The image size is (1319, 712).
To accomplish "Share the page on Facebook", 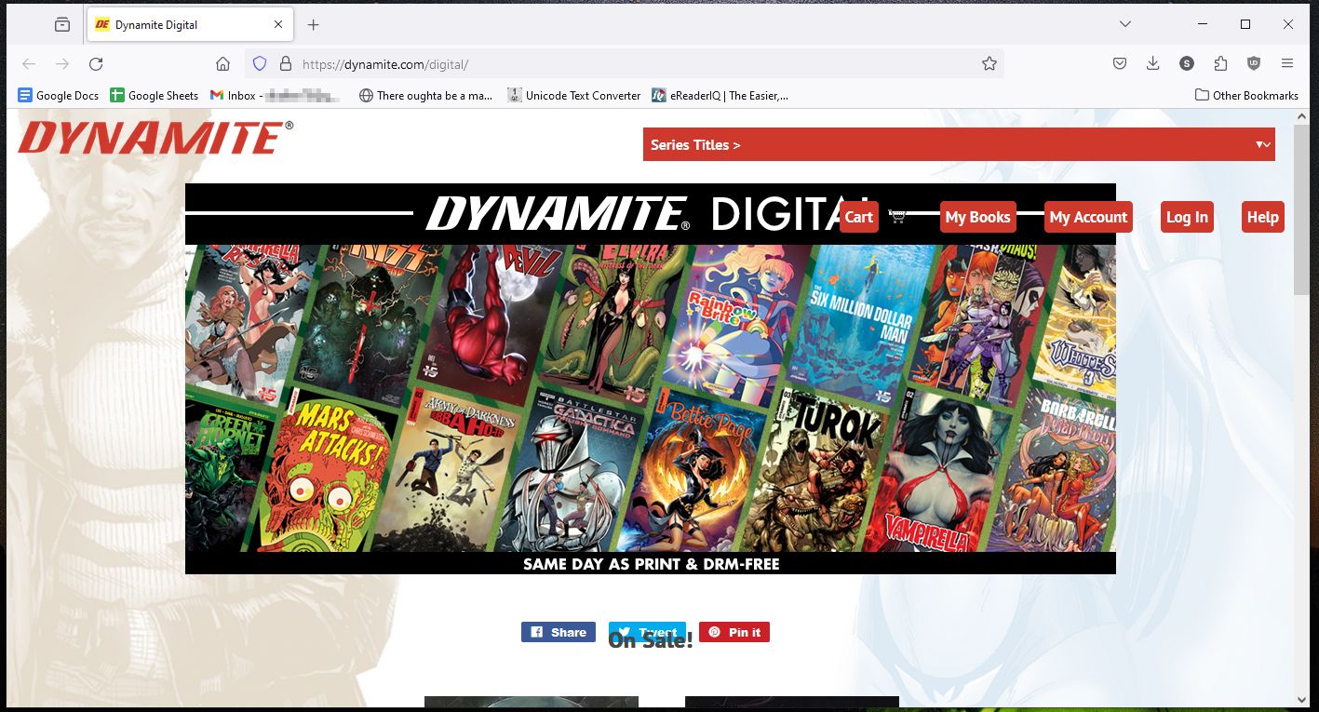I will click(559, 632).
